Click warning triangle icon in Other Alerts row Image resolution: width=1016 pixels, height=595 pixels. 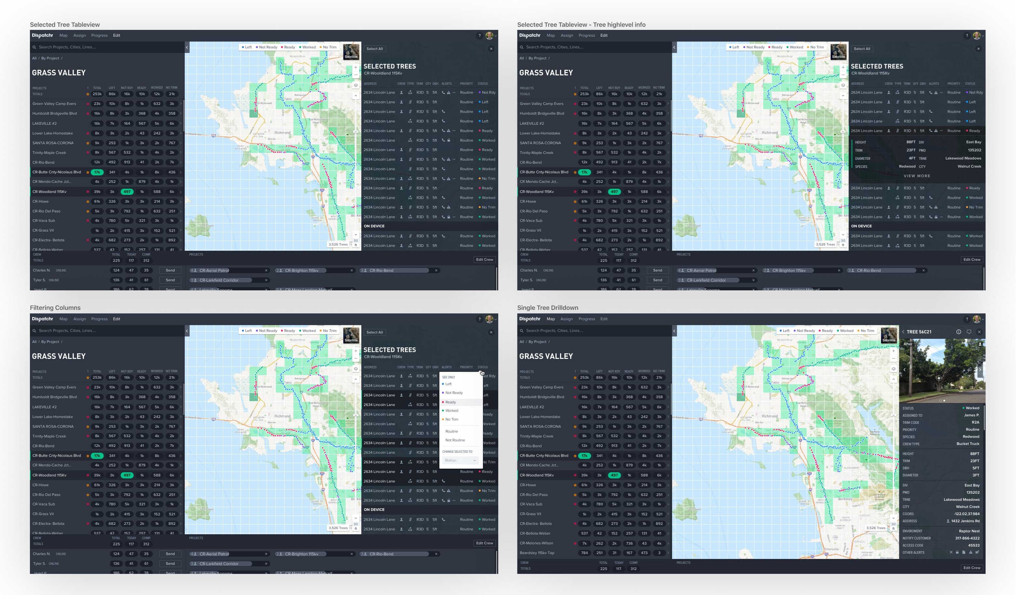click(x=970, y=552)
